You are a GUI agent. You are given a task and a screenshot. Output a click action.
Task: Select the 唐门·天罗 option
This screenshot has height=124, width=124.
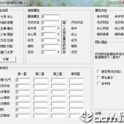tap(7, 52)
